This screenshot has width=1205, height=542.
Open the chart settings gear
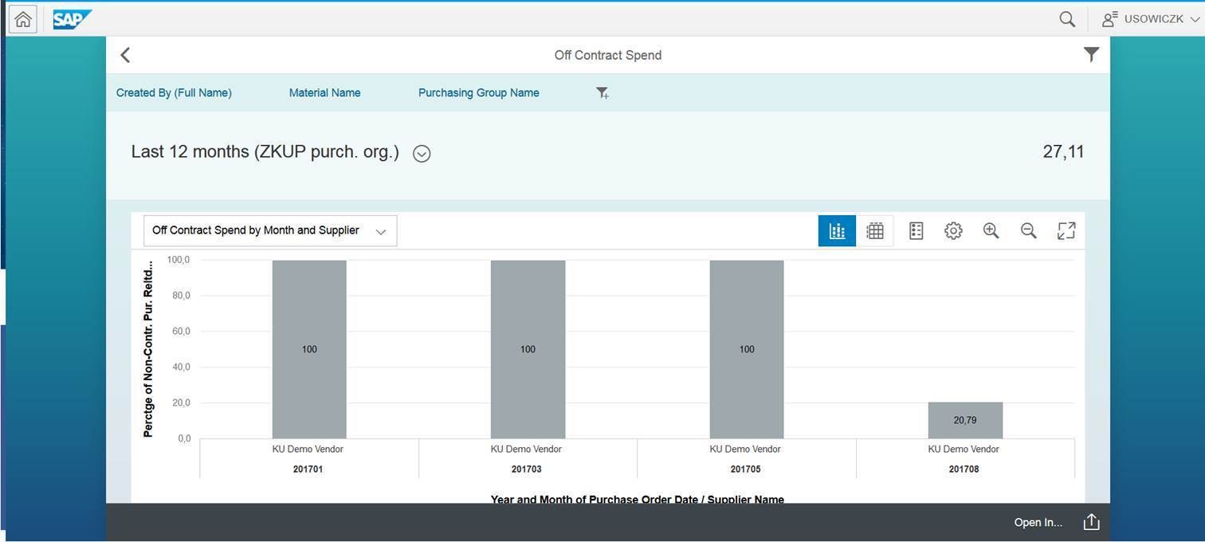coord(952,230)
